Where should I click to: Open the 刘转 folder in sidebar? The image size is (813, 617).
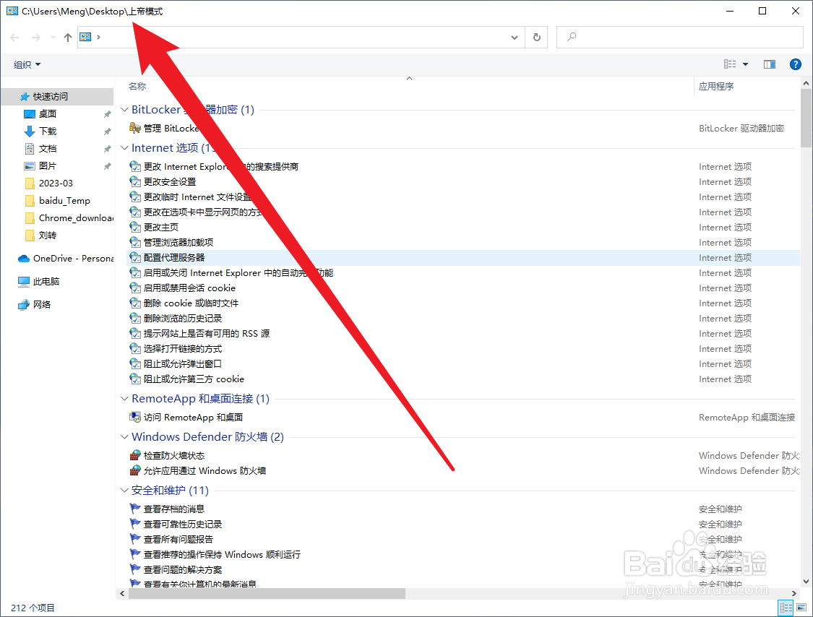48,236
